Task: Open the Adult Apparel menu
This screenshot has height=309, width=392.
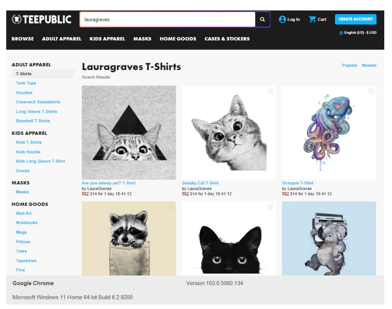Action: [62, 39]
